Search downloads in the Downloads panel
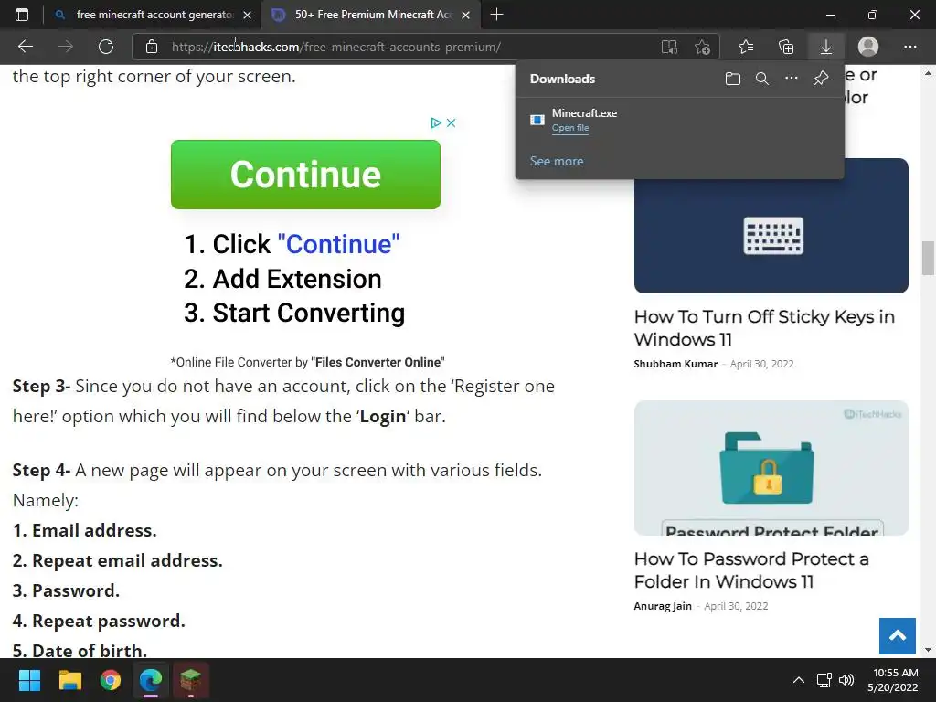This screenshot has height=702, width=936. [762, 79]
